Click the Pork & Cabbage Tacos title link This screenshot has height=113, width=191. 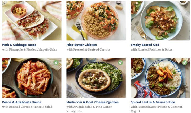[19, 45]
